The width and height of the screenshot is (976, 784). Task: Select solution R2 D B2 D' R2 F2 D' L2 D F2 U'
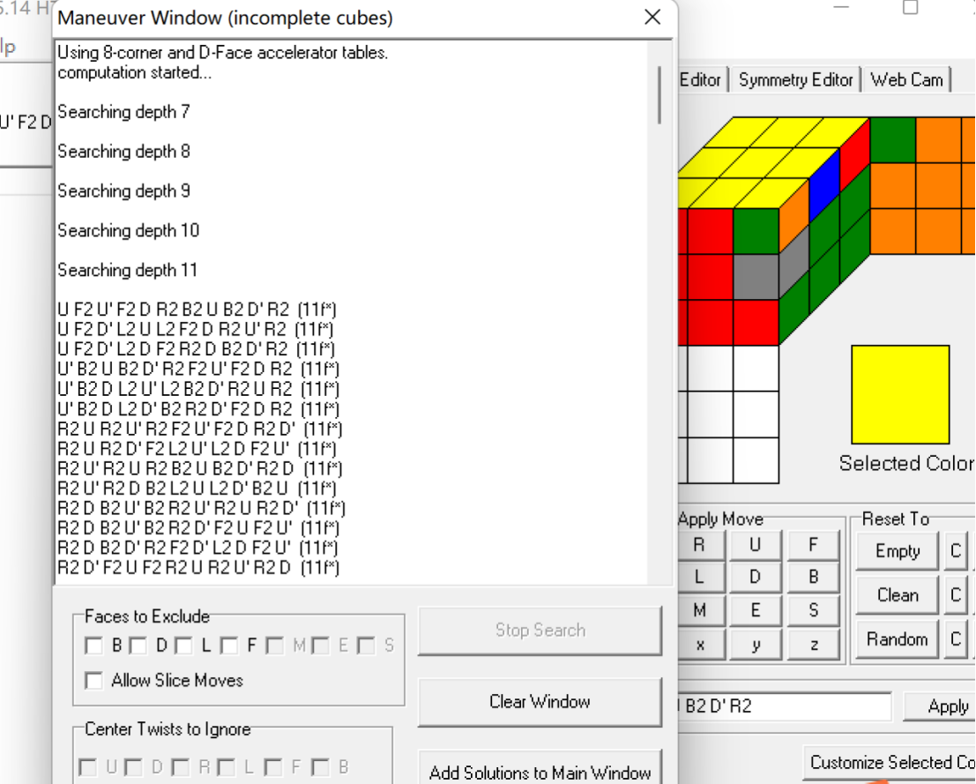[197, 548]
